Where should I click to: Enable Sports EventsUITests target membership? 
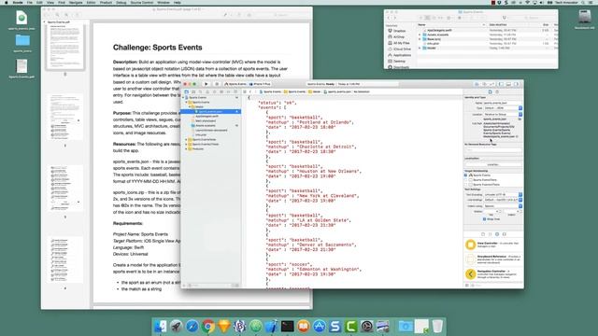465,185
